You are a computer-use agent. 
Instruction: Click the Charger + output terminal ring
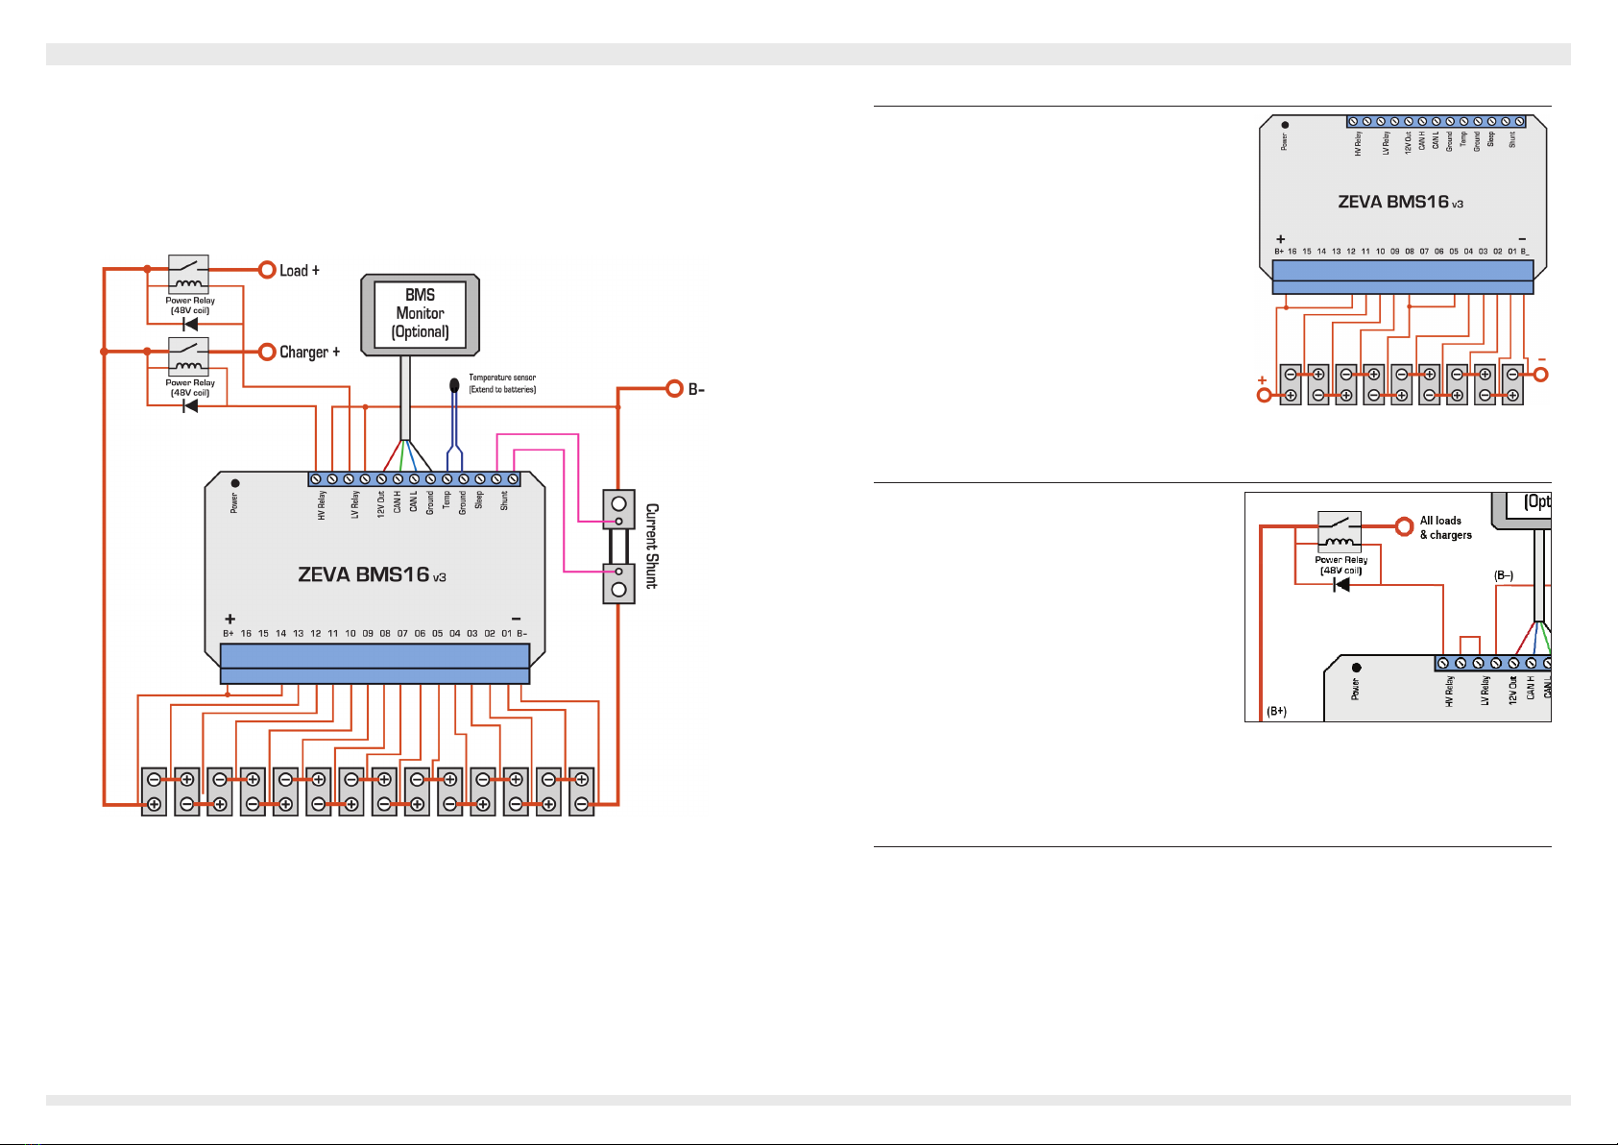[267, 353]
